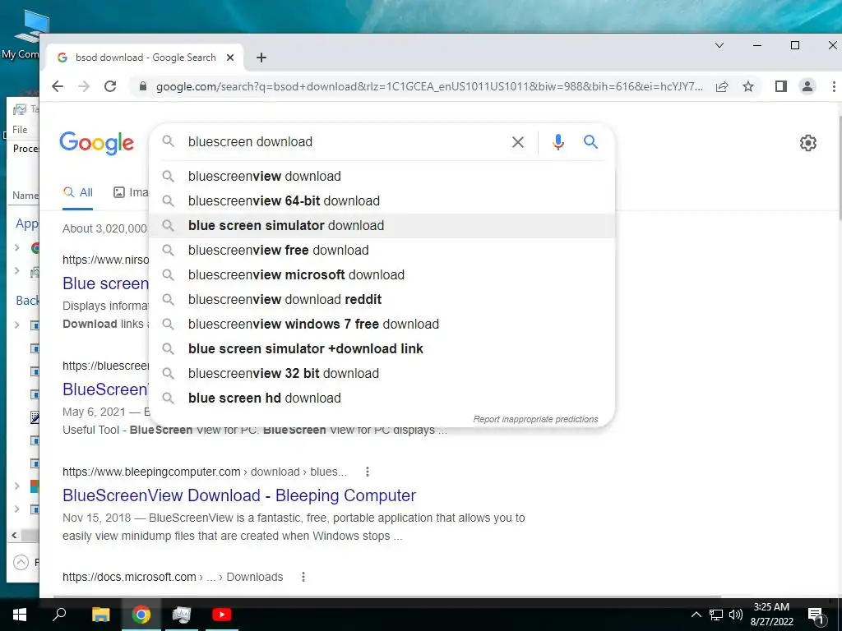Select suggestion 'bluescreenview free download'
The height and width of the screenshot is (631, 842).
click(382, 250)
